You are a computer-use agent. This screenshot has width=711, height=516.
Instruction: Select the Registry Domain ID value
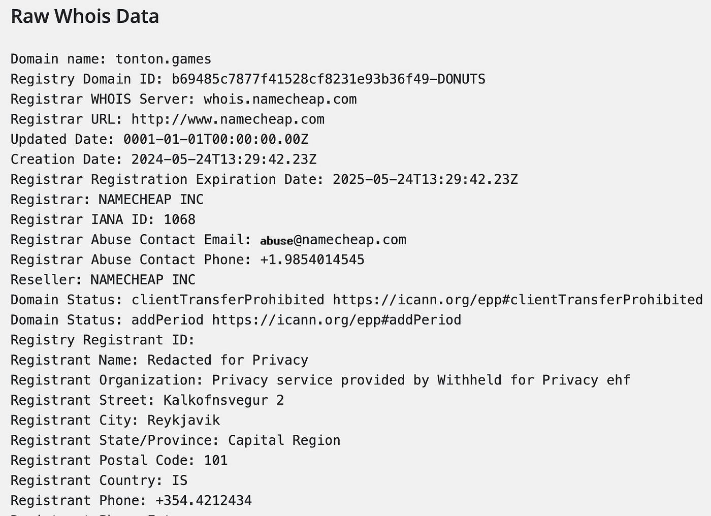coord(329,79)
